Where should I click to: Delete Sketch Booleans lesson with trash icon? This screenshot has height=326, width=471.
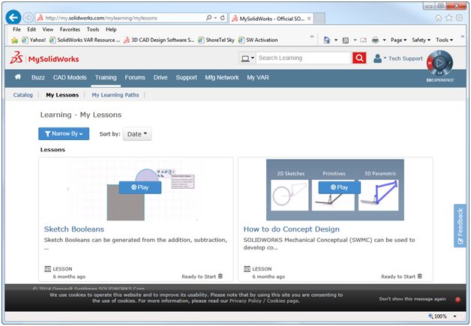pos(220,277)
